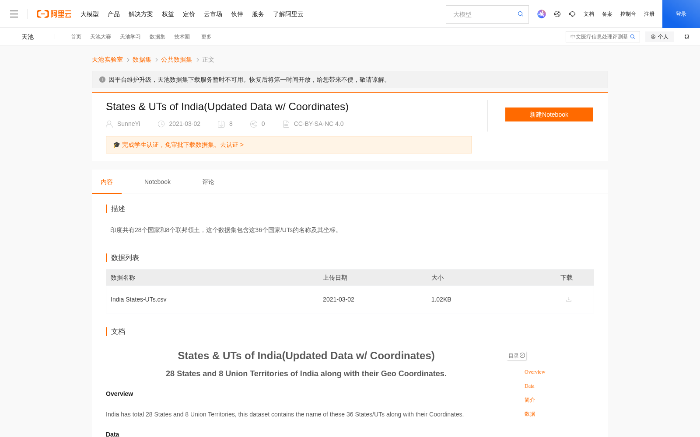Image resolution: width=700 pixels, height=437 pixels.
Task: Expand the 更多 navigation dropdown
Action: [x=206, y=37]
